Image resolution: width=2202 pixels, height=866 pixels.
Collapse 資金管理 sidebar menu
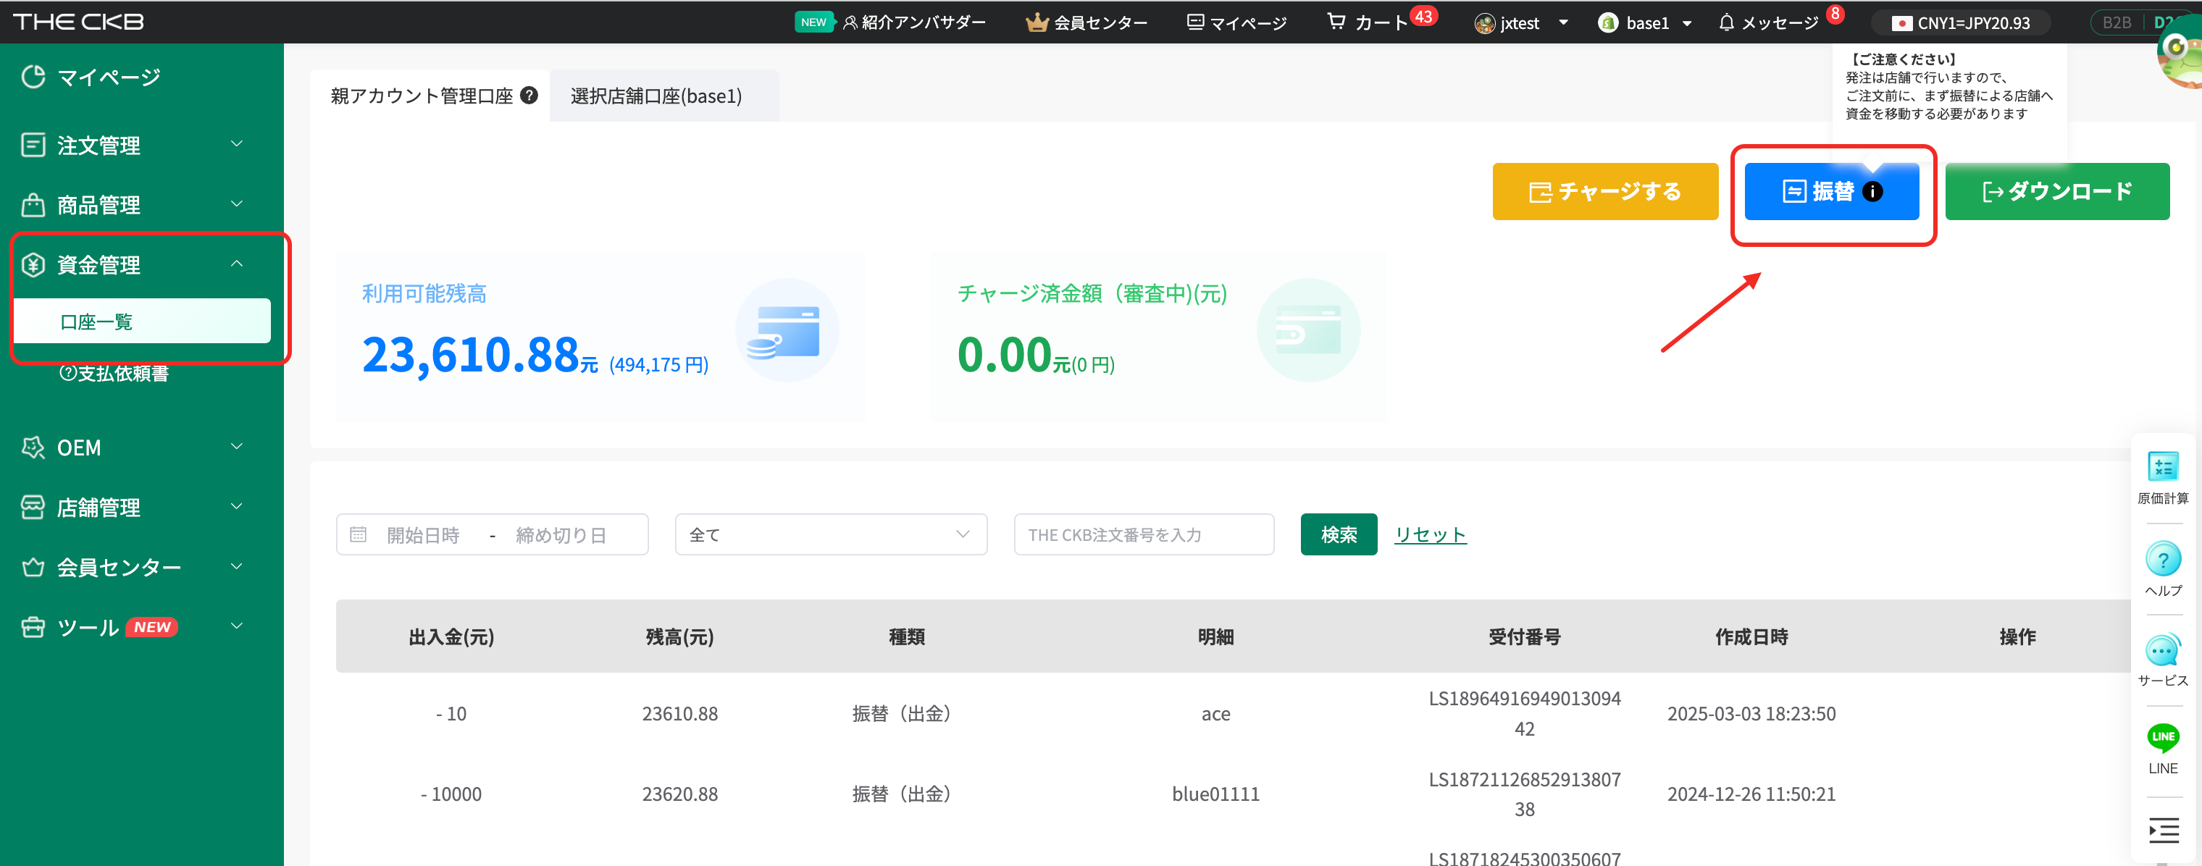coord(237,264)
